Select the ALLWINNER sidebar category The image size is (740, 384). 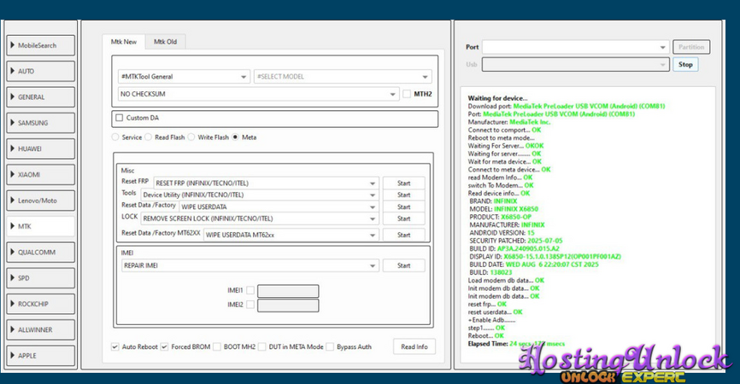pyautogui.click(x=40, y=329)
